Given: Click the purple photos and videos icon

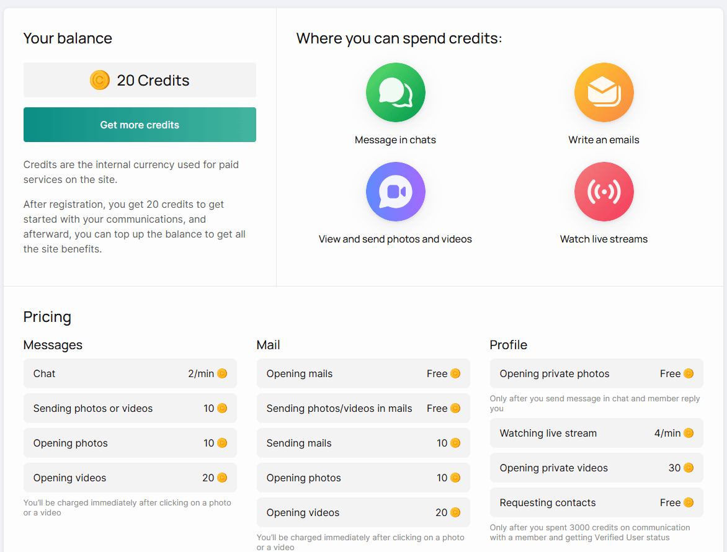Looking at the screenshot, I should pyautogui.click(x=395, y=192).
